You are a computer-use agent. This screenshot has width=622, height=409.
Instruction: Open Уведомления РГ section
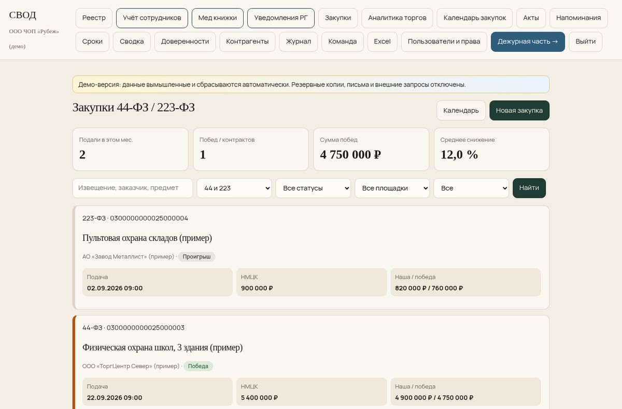281,18
